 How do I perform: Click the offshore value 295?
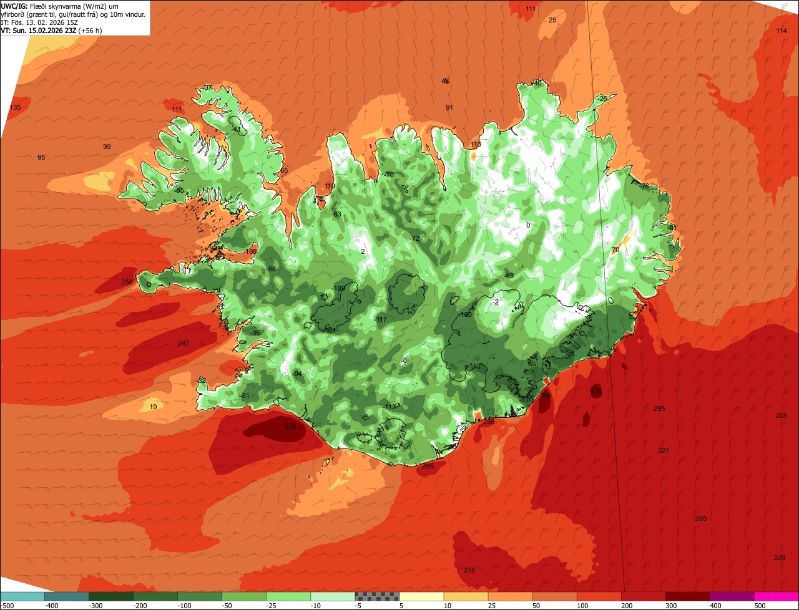[x=659, y=409]
